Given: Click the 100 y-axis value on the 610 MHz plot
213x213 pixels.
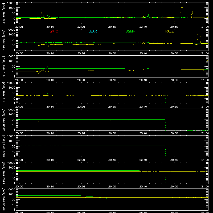Looking at the screenshot, I should [13, 67].
